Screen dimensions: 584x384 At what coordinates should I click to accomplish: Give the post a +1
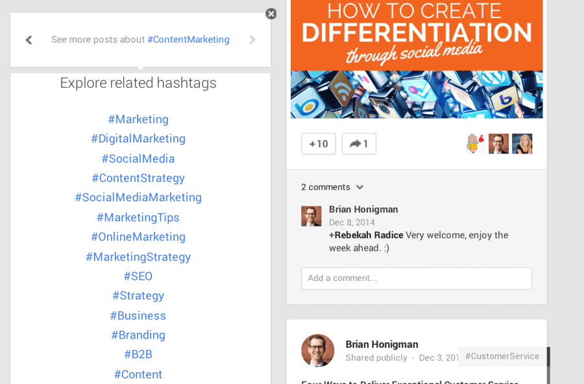318,144
